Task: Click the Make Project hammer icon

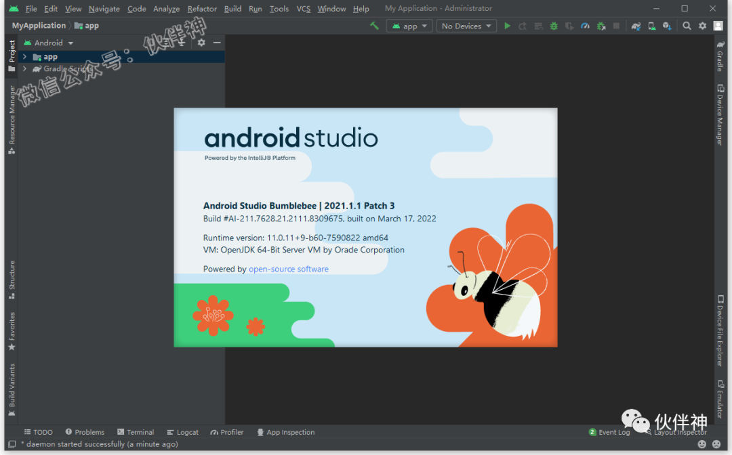Action: (x=374, y=26)
